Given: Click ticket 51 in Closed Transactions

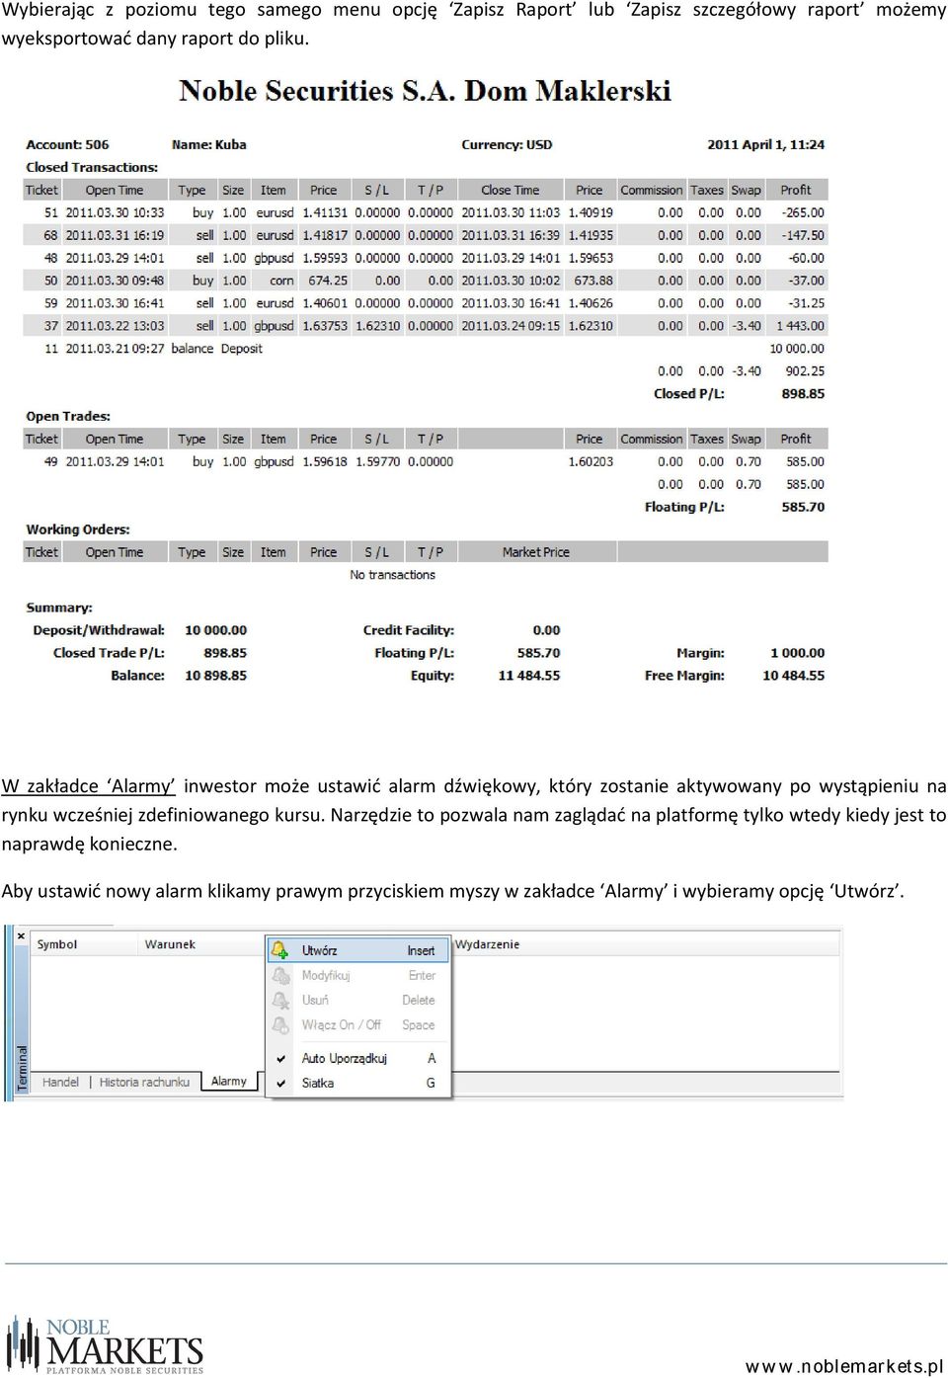Looking at the screenshot, I should click(50, 212).
